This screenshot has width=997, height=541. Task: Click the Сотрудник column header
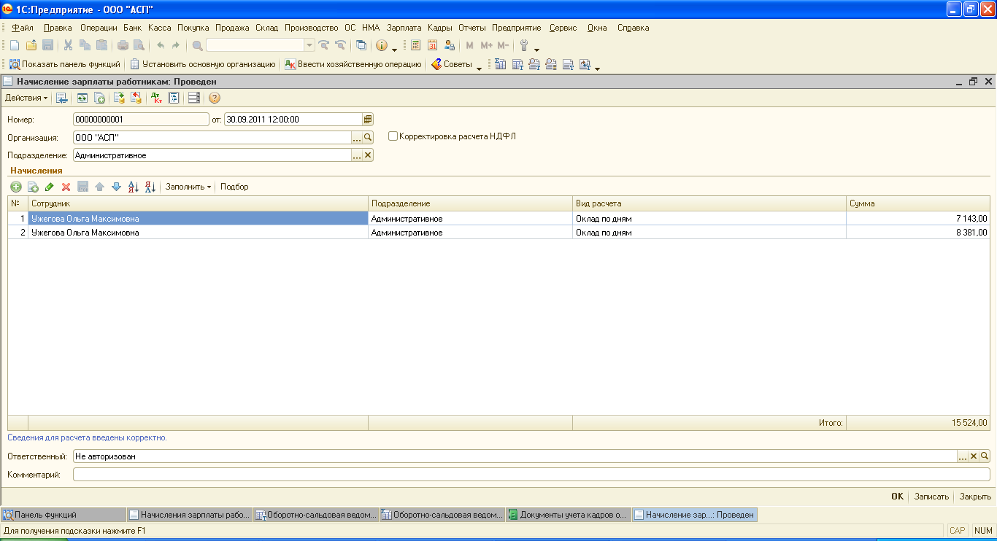(198, 203)
